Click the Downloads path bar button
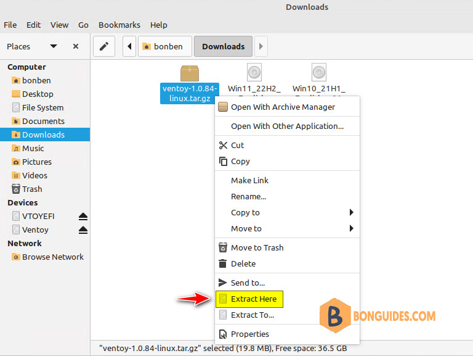 [223, 46]
